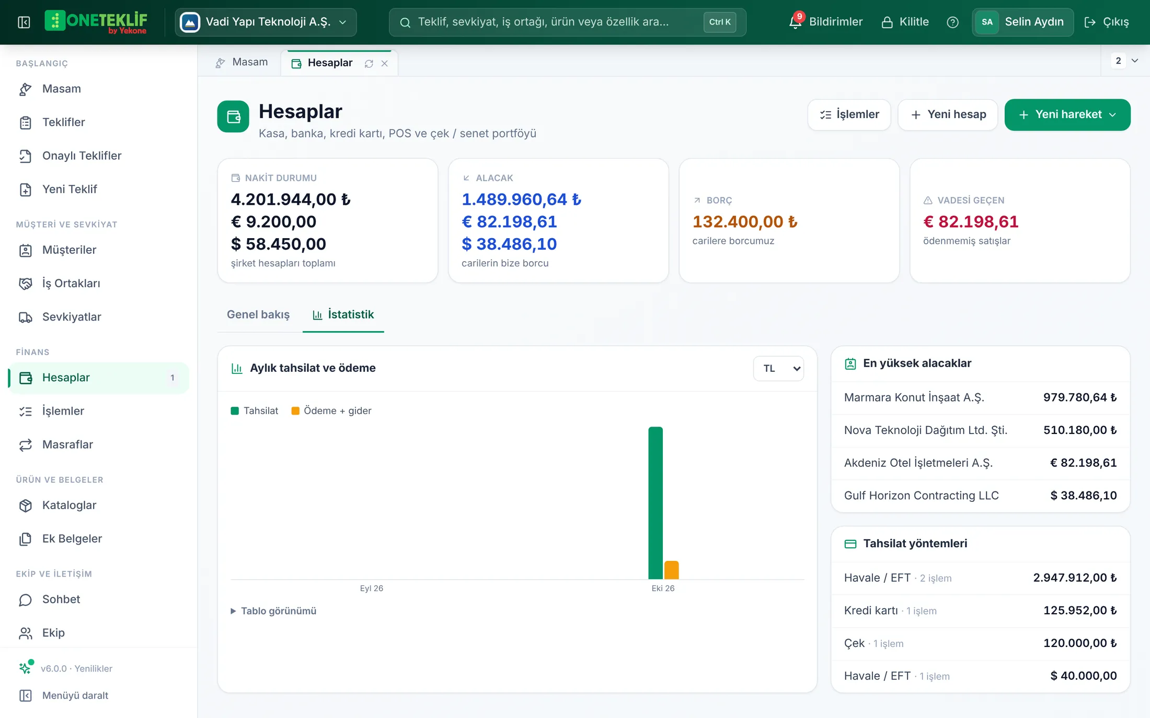The width and height of the screenshot is (1150, 718).
Task: Open the TL currency dropdown
Action: (x=778, y=368)
